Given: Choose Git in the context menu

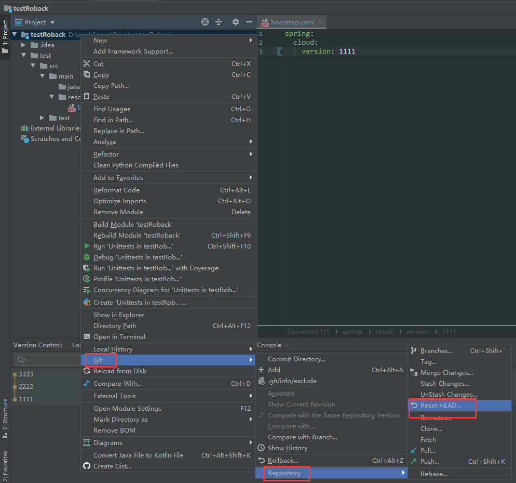Looking at the screenshot, I should (168, 360).
